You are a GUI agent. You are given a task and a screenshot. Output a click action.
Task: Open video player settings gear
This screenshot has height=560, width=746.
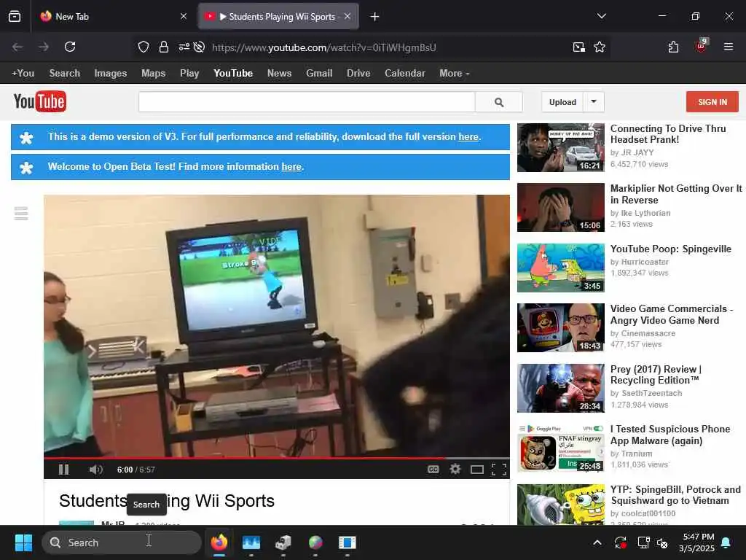click(455, 470)
